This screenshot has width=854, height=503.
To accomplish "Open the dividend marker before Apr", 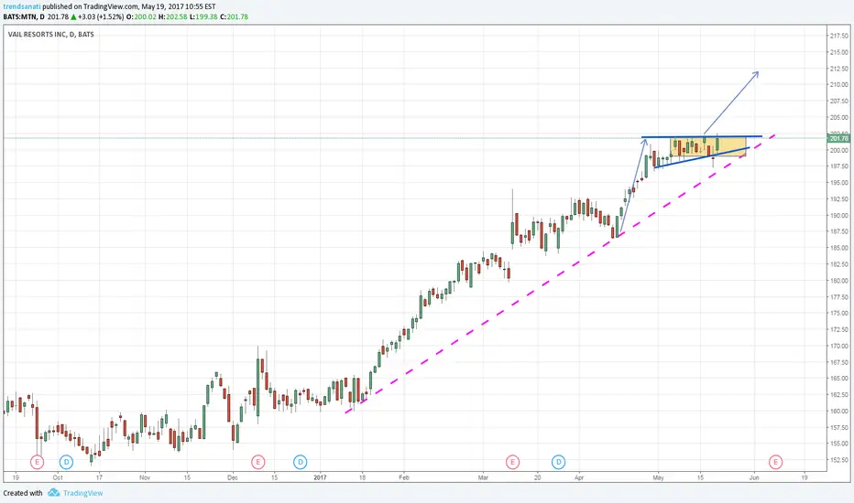I will 558,462.
